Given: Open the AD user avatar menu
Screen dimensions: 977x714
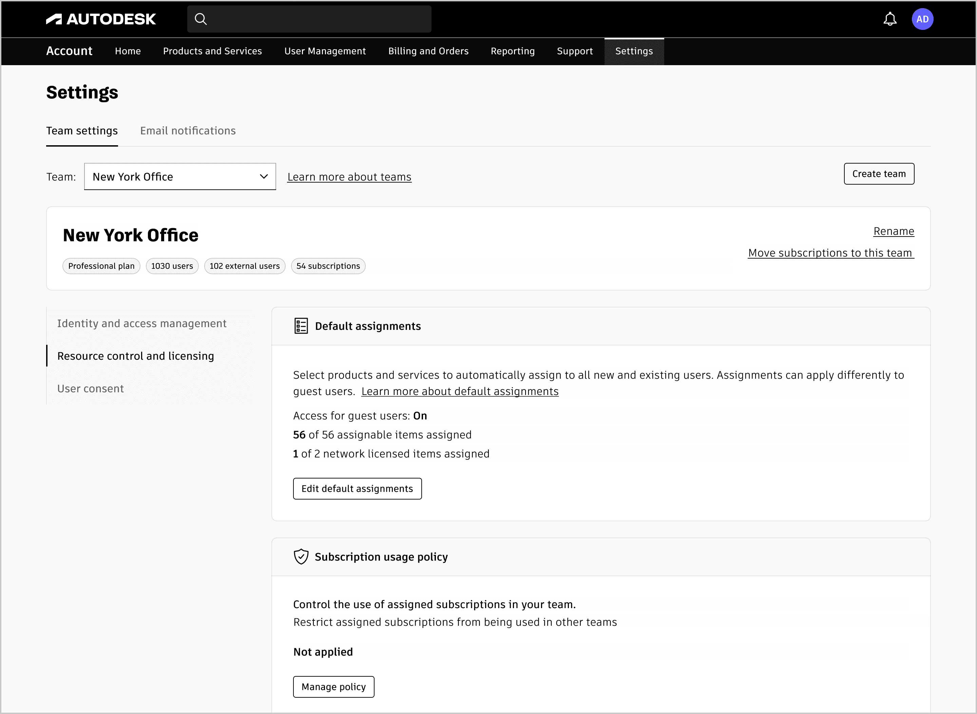Looking at the screenshot, I should [x=922, y=19].
